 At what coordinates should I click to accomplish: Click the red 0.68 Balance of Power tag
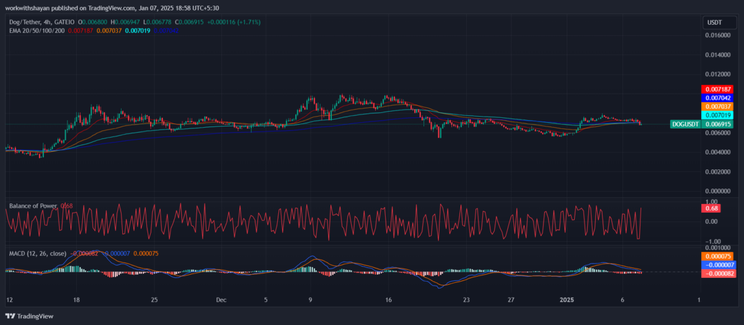click(x=711, y=208)
